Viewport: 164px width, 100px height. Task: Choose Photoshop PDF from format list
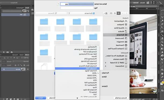click(x=77, y=83)
